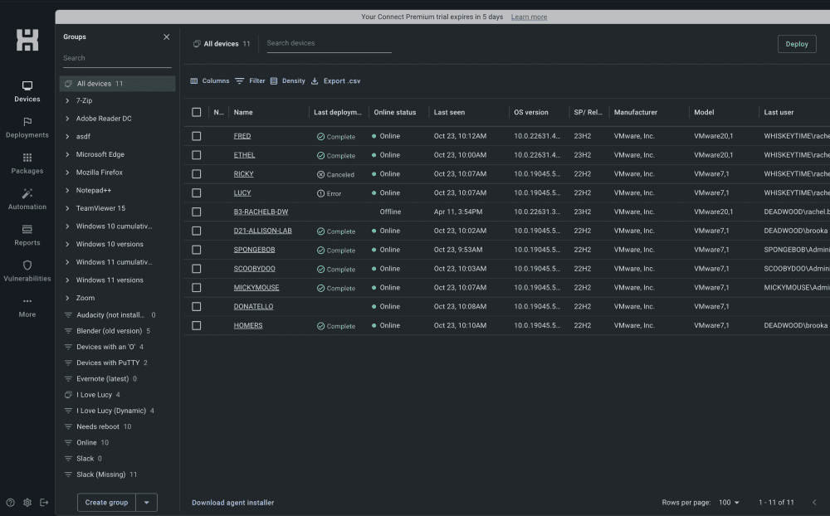Viewport: 830px width, 516px height.
Task: Open the Reports section
Action: click(x=27, y=236)
